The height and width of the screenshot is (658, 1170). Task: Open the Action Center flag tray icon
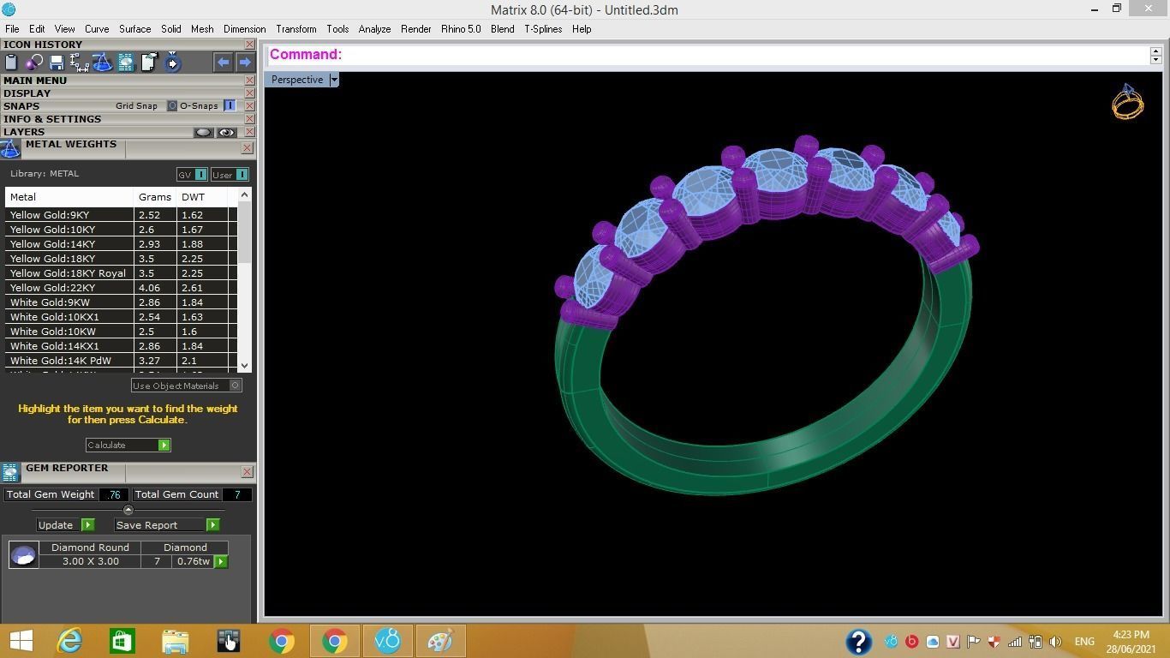coord(973,641)
